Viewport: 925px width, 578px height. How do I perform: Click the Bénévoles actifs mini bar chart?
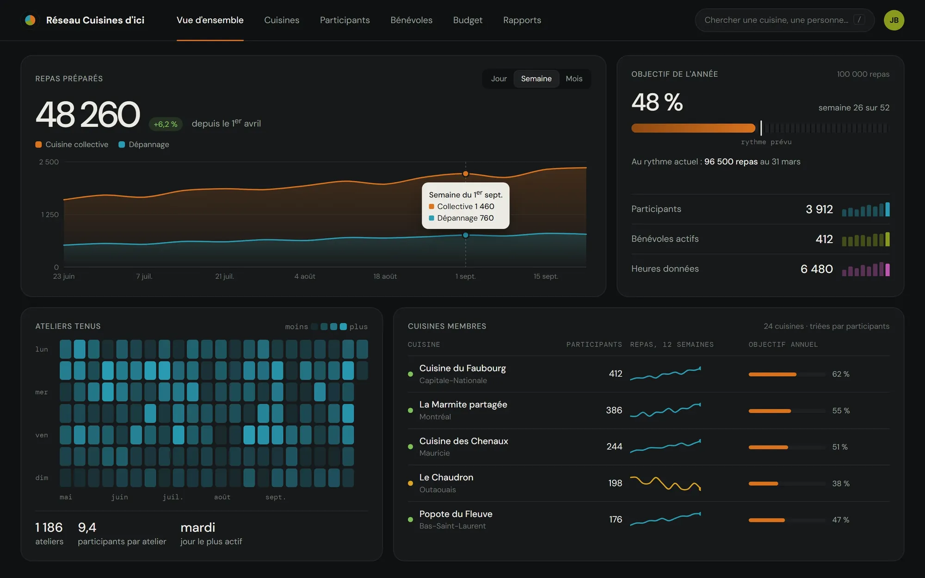pyautogui.click(x=865, y=239)
